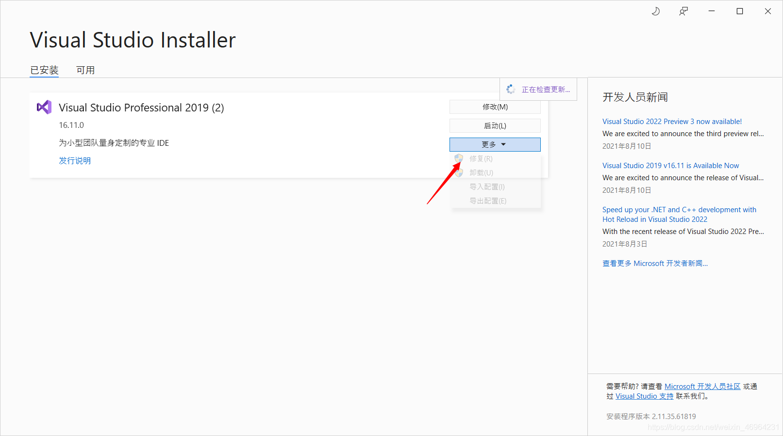Click the Visual Studio purple logo icon
The image size is (783, 436).
[x=44, y=107]
